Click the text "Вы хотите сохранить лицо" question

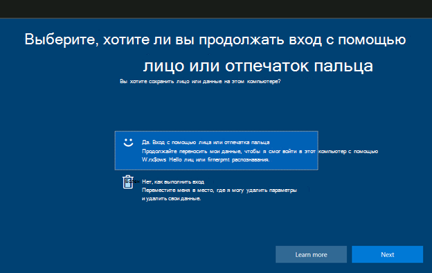tap(200, 81)
